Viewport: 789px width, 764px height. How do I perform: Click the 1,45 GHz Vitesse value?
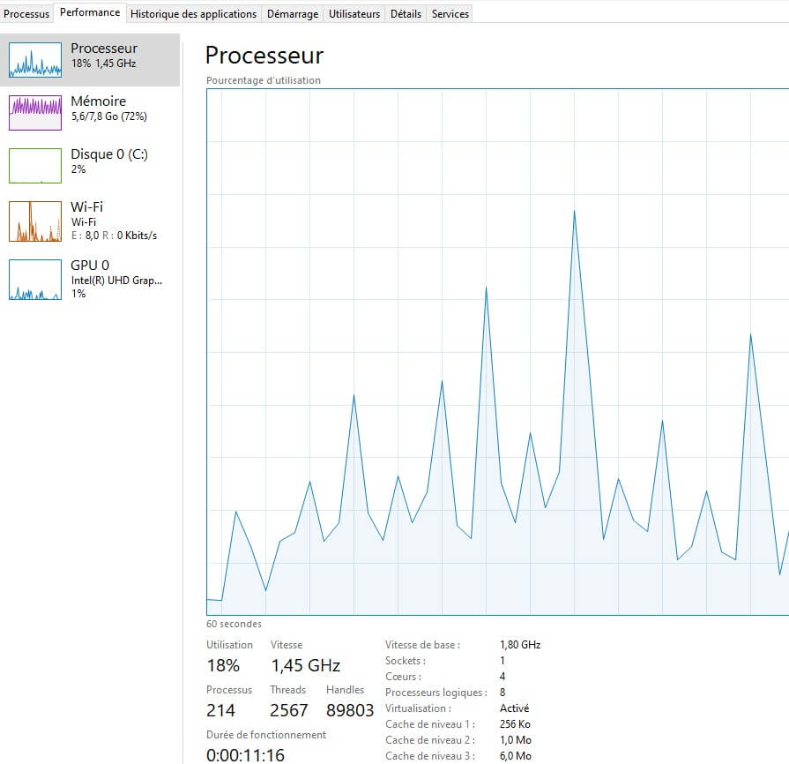click(305, 665)
